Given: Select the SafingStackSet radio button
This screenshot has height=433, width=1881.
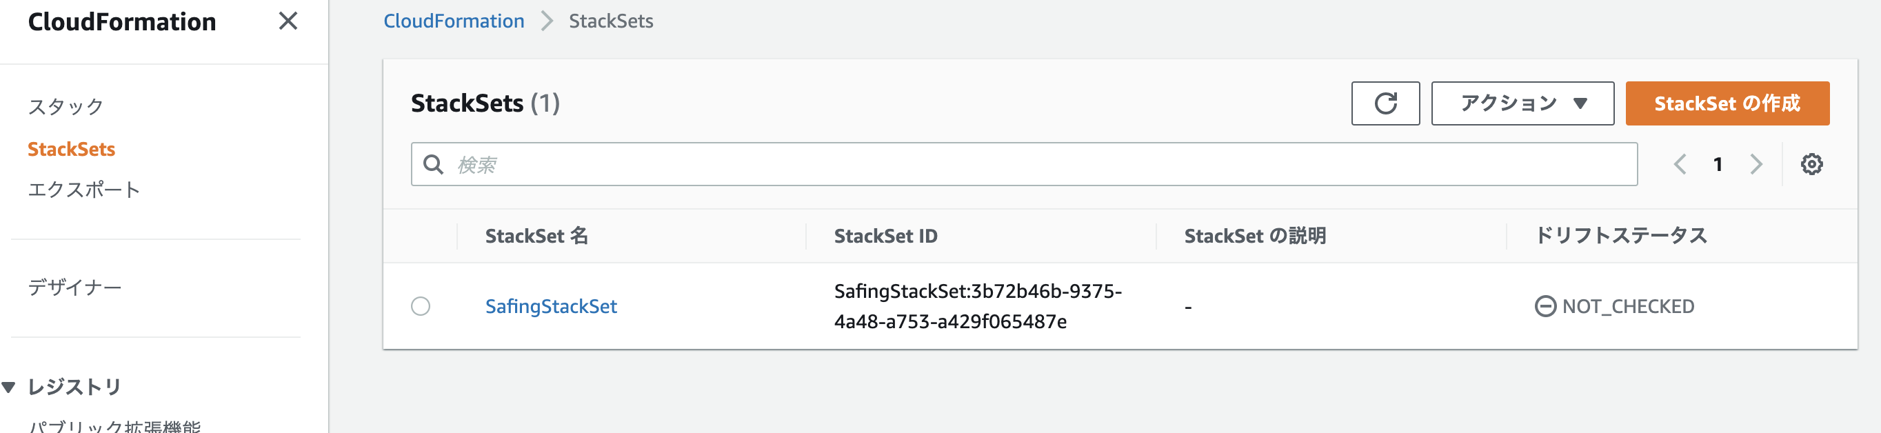Looking at the screenshot, I should (x=421, y=306).
